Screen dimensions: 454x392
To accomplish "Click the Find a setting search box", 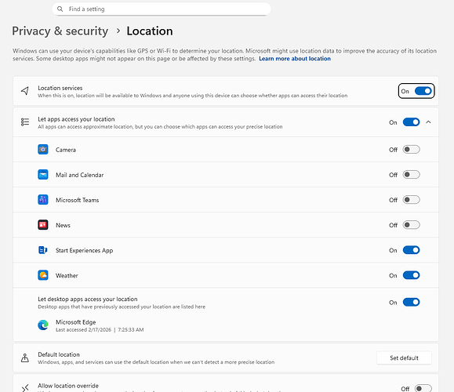I will coord(162,9).
